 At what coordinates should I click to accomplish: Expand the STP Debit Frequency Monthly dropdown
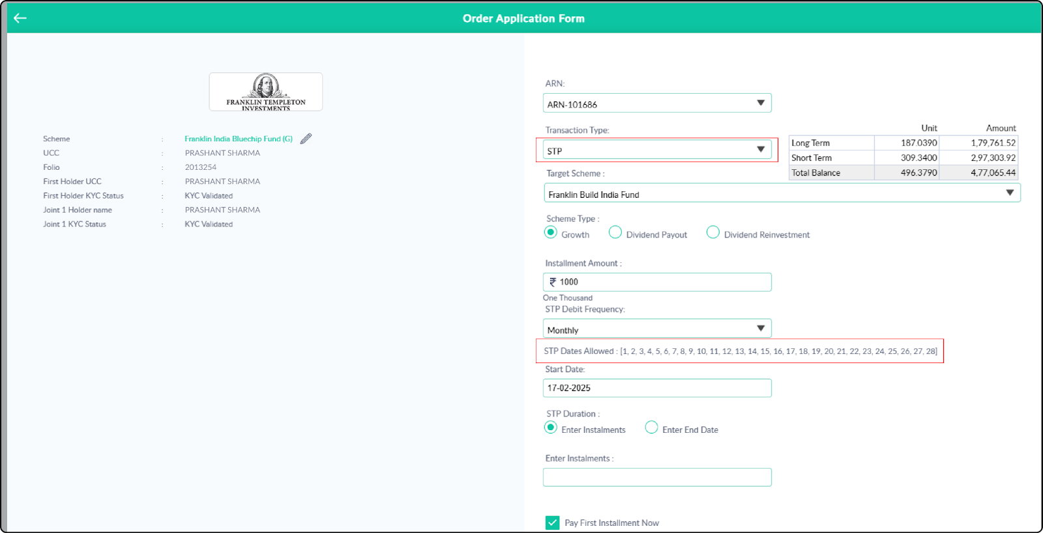coord(657,329)
